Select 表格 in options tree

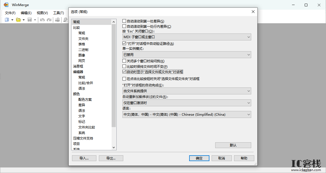tap(82, 44)
